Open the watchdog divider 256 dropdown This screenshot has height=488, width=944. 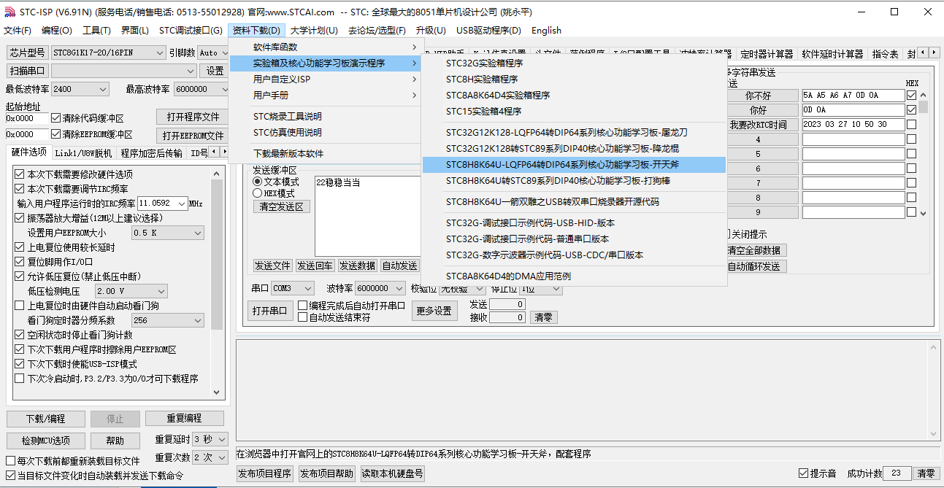168,320
